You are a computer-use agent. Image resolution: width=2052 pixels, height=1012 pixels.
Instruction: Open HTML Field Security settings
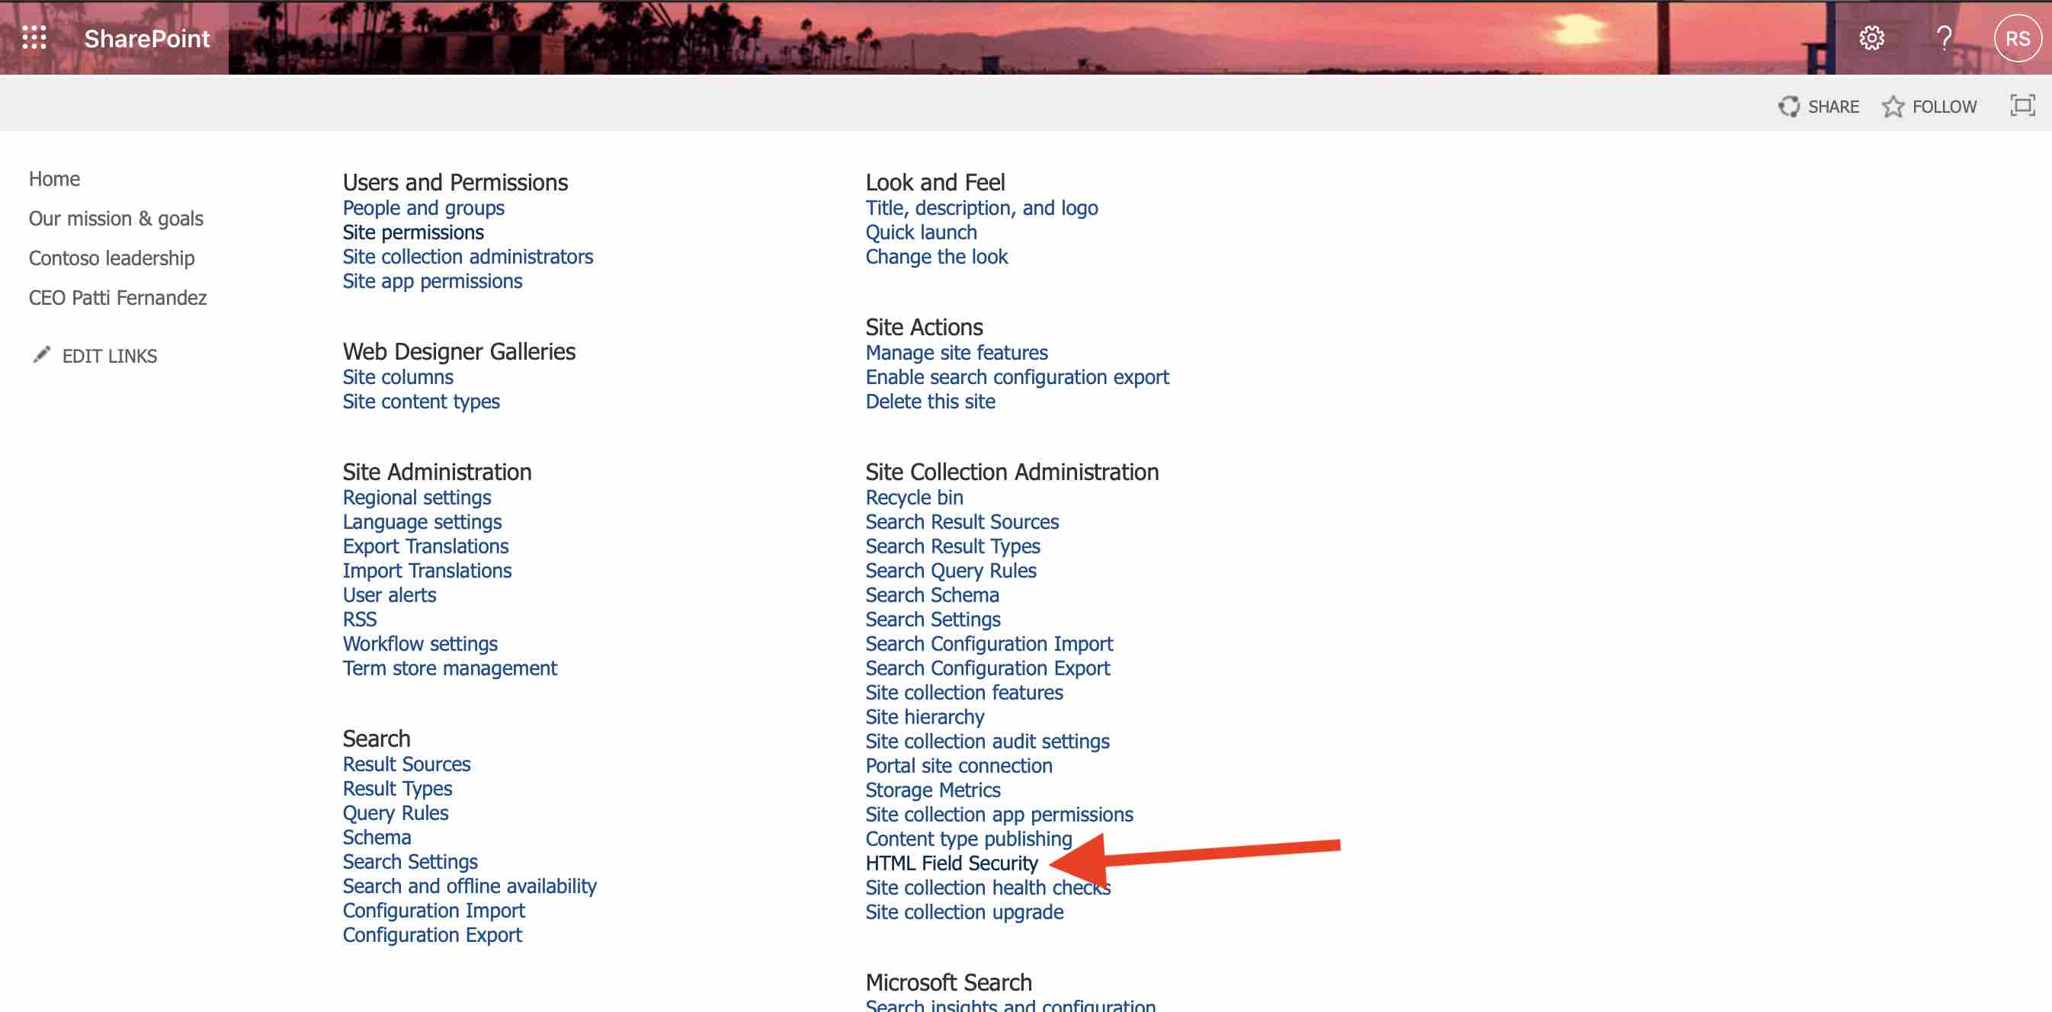pos(951,863)
